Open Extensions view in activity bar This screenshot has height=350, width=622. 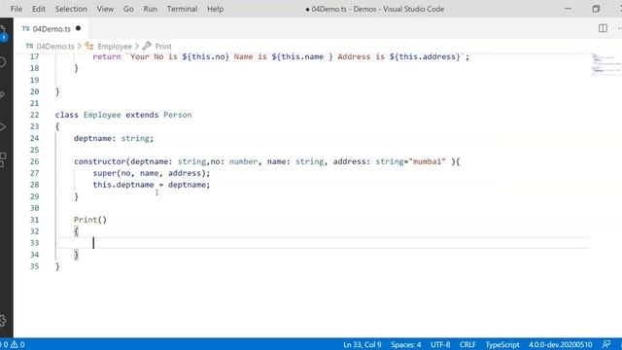pyautogui.click(x=3, y=159)
